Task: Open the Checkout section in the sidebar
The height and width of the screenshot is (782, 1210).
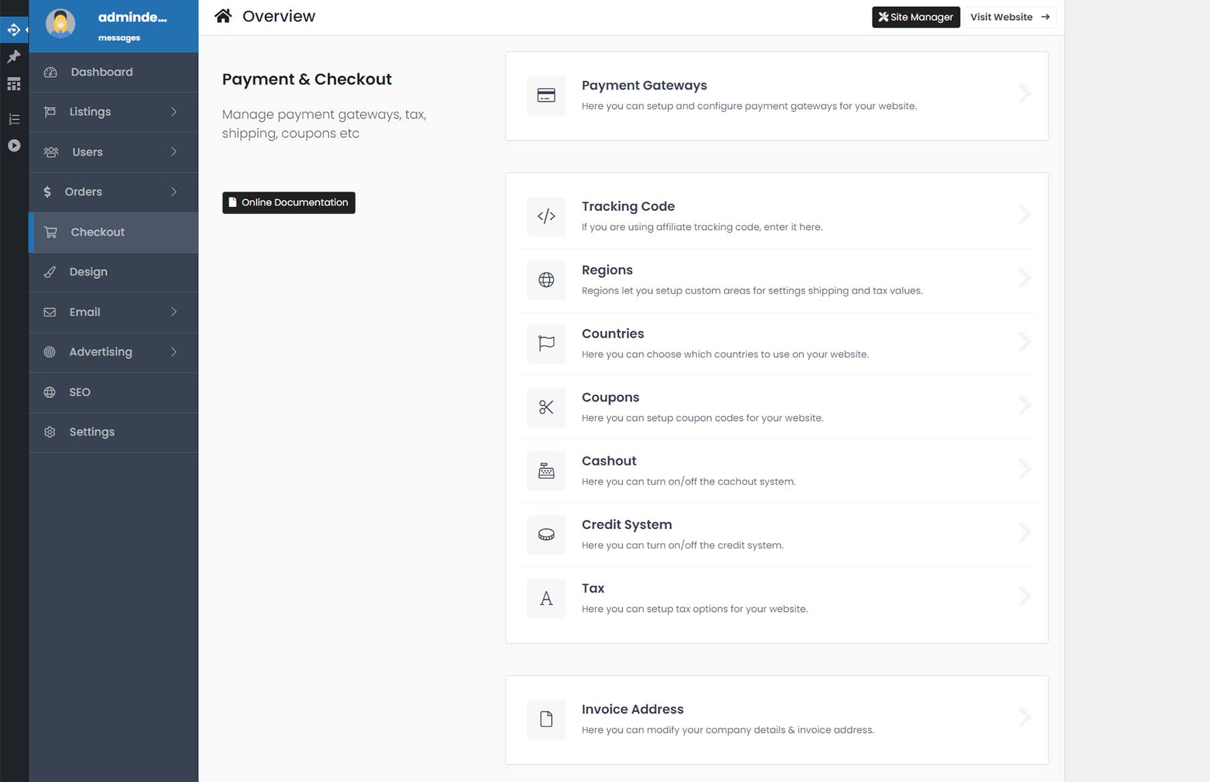Action: point(97,232)
